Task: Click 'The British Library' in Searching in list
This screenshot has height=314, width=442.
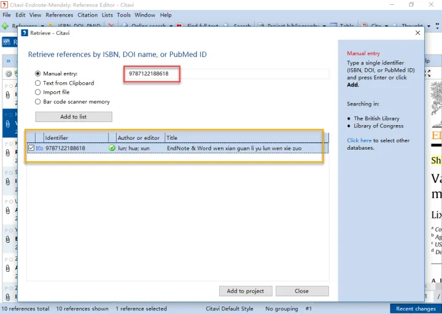Action: [376, 118]
